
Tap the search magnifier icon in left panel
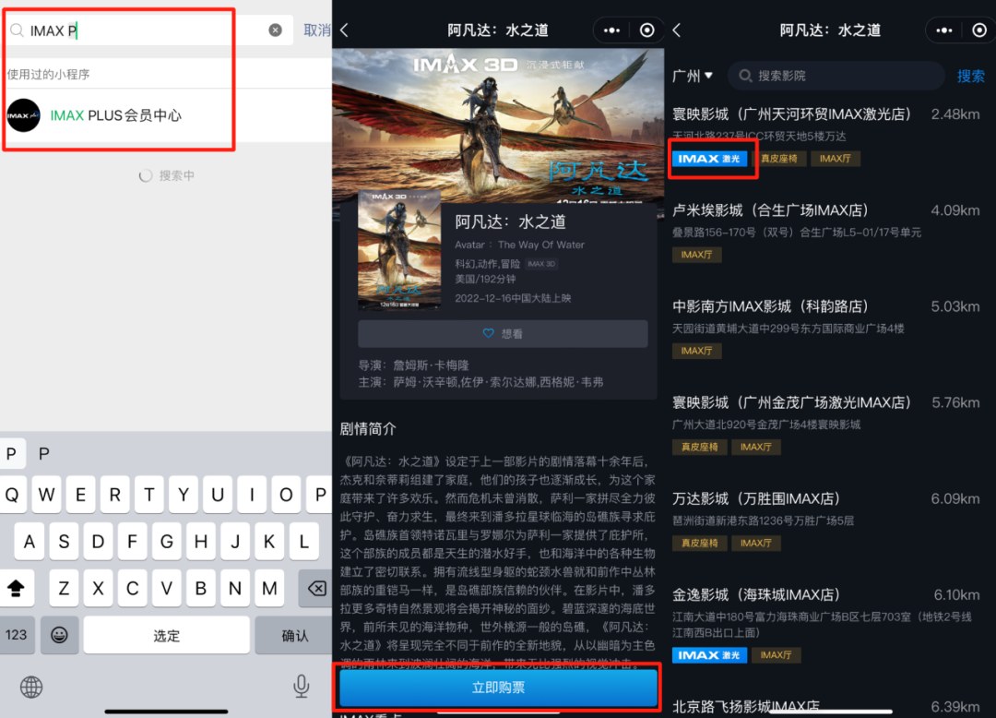tap(18, 30)
